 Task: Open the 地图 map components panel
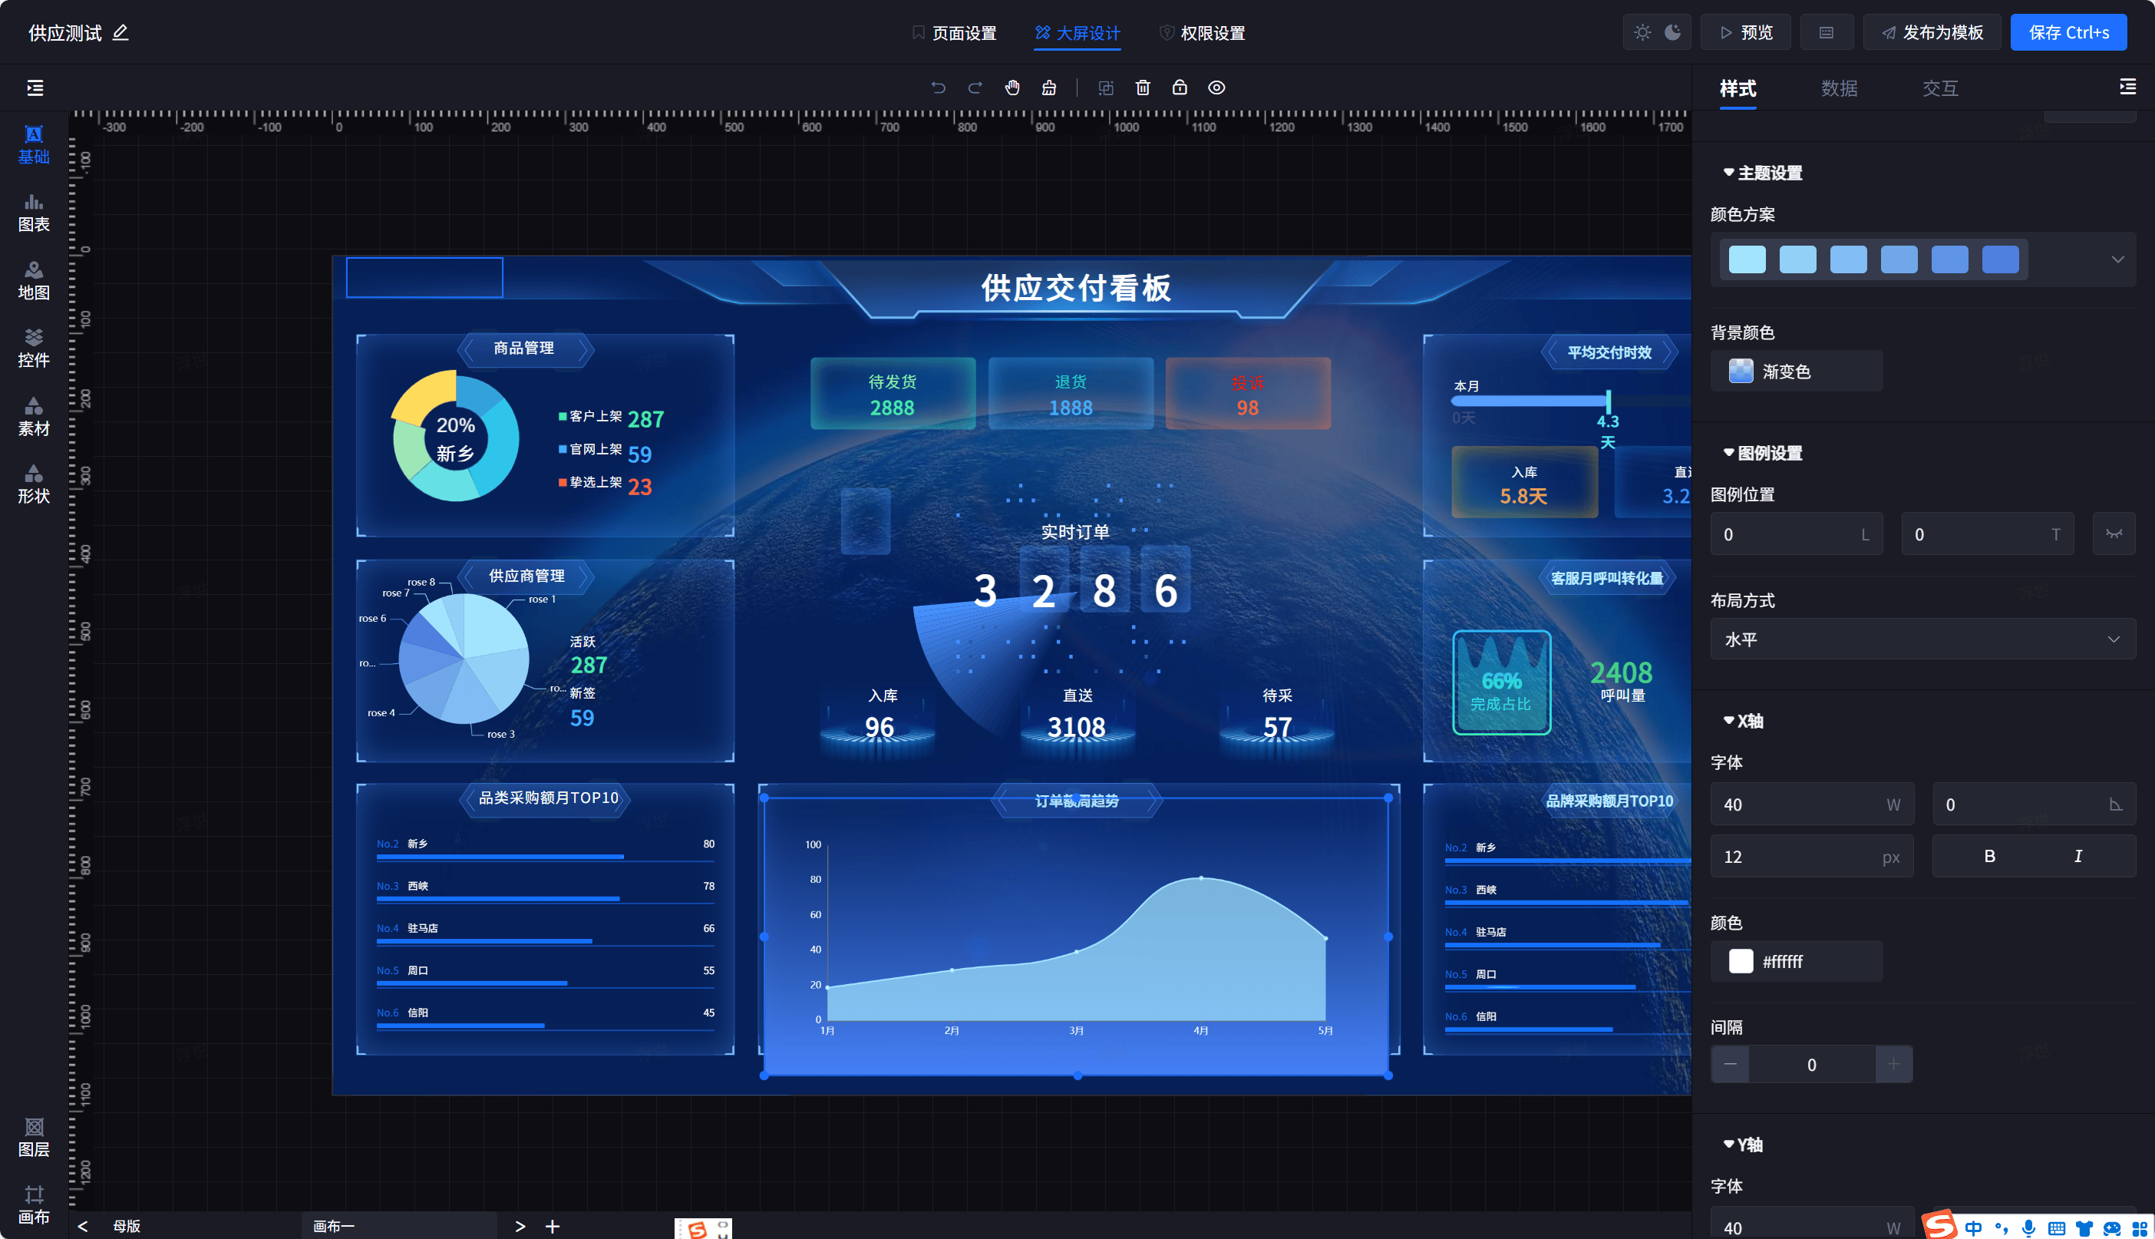click(34, 281)
